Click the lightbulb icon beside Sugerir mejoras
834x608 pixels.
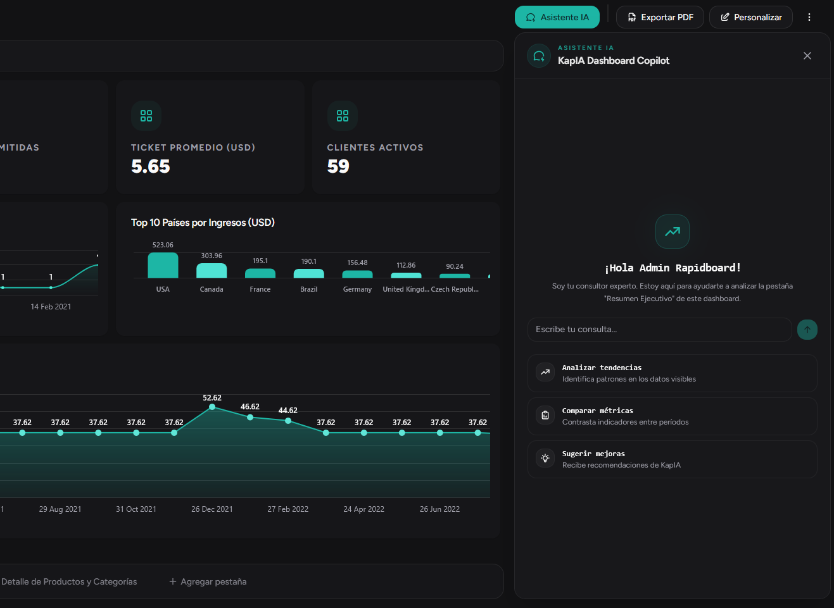click(x=545, y=458)
